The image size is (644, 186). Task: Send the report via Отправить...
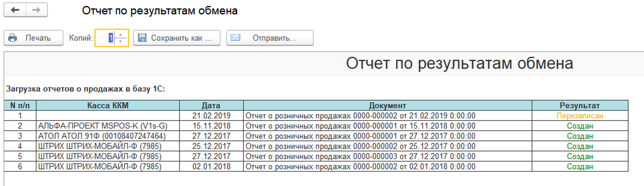(270, 38)
